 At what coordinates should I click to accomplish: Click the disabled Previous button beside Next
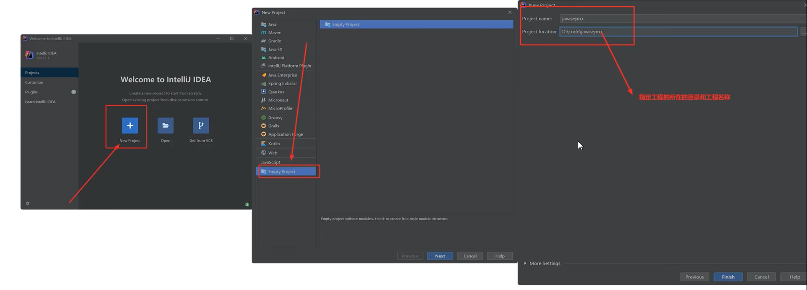[x=410, y=256]
